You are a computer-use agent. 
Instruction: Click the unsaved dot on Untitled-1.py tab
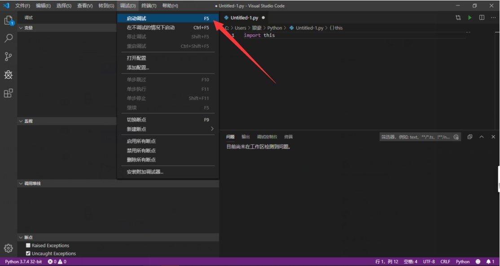263,18
